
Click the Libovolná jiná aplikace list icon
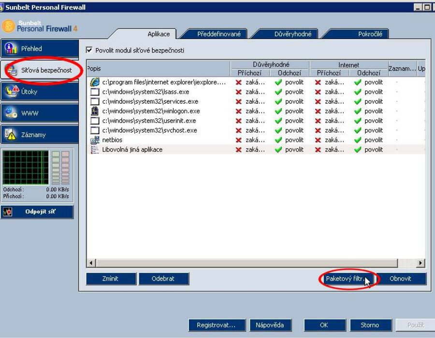pyautogui.click(x=95, y=150)
